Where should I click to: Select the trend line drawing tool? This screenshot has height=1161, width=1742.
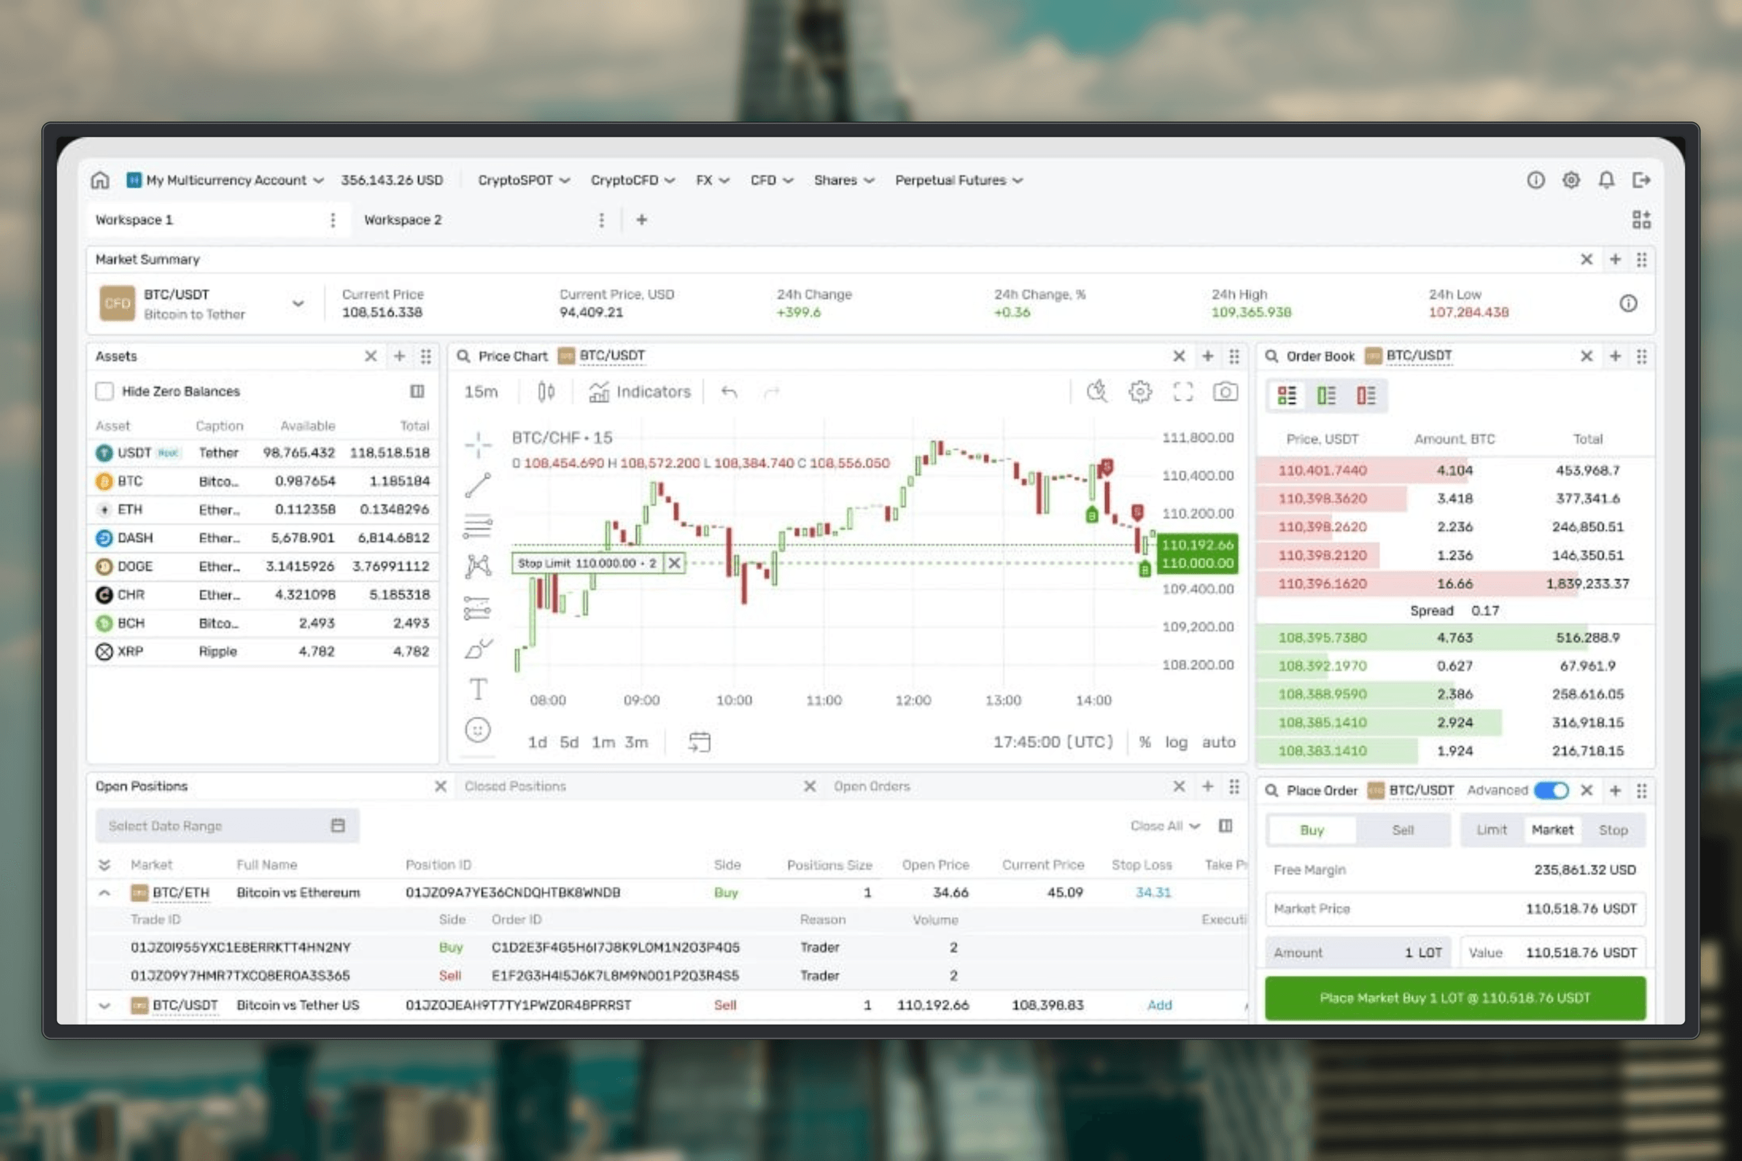click(x=478, y=486)
